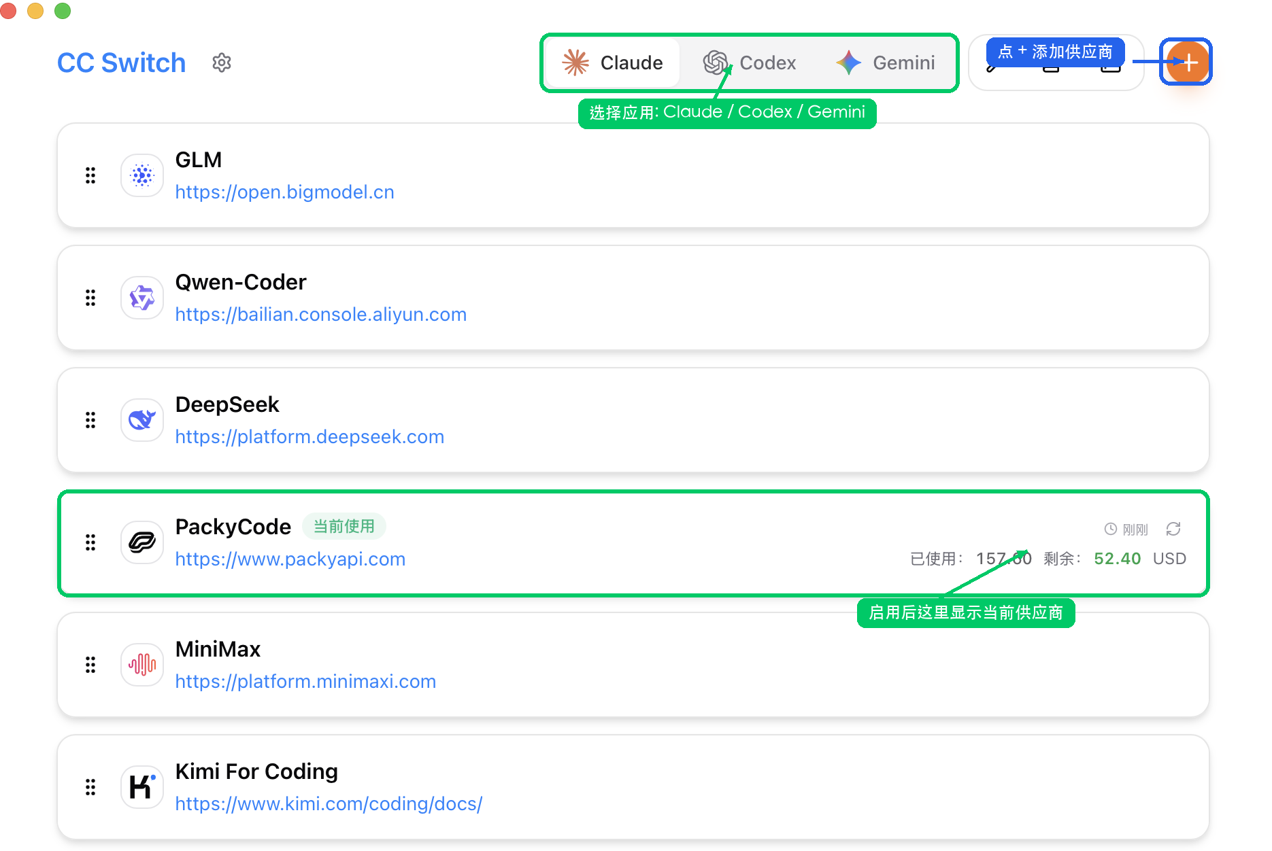Select the DeepSeek whale logo

tap(142, 420)
